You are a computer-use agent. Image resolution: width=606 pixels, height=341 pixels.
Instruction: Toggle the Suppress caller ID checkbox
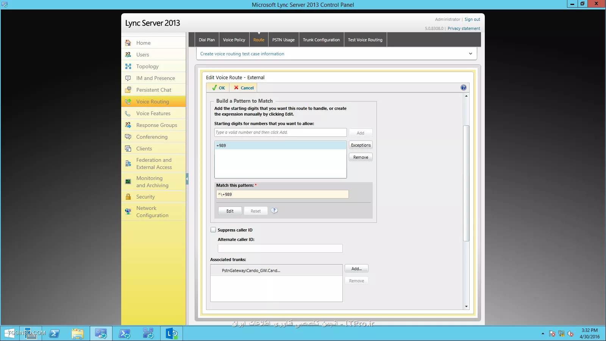click(x=213, y=230)
